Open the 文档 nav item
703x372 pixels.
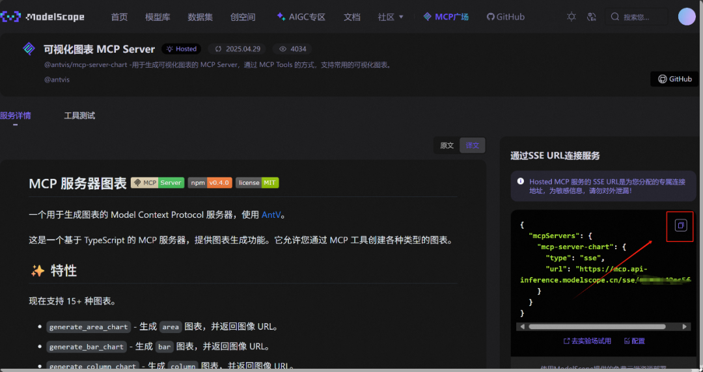point(352,17)
